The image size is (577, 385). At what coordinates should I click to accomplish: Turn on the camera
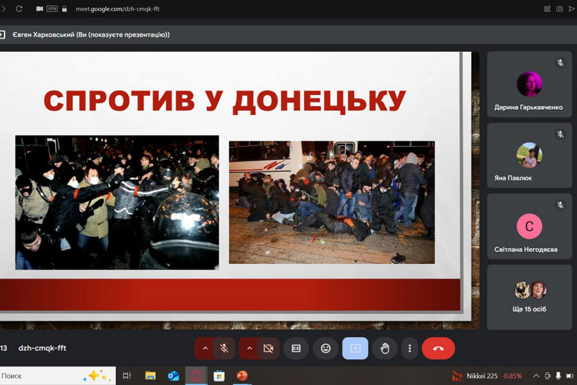coord(269,348)
